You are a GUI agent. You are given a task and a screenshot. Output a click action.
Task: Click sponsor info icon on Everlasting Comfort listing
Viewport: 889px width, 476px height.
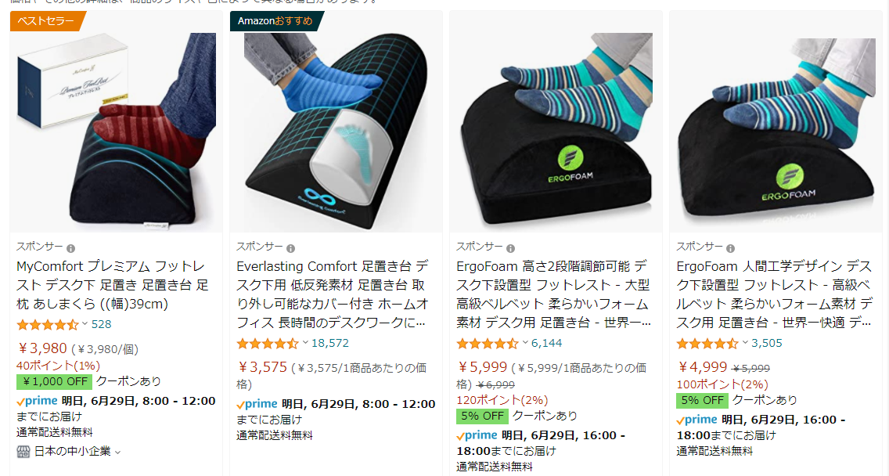click(x=291, y=248)
